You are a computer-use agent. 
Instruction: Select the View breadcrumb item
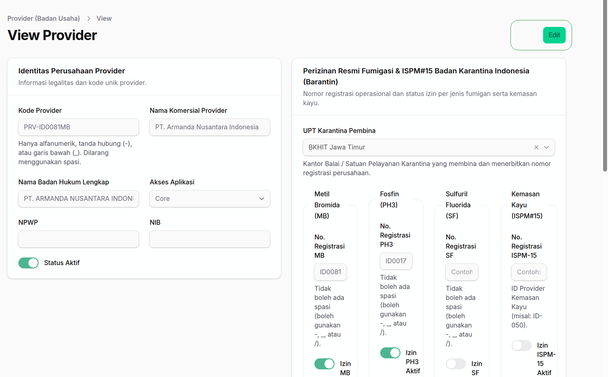pos(104,19)
